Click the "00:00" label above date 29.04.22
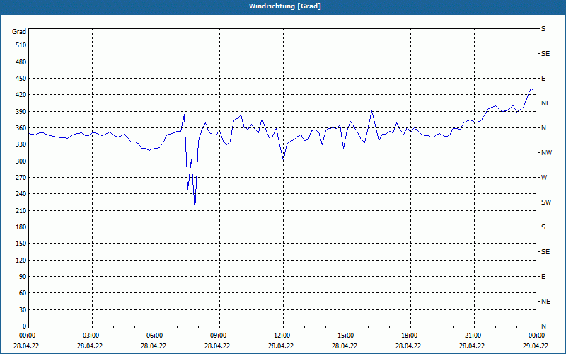566x354 pixels. tap(538, 336)
